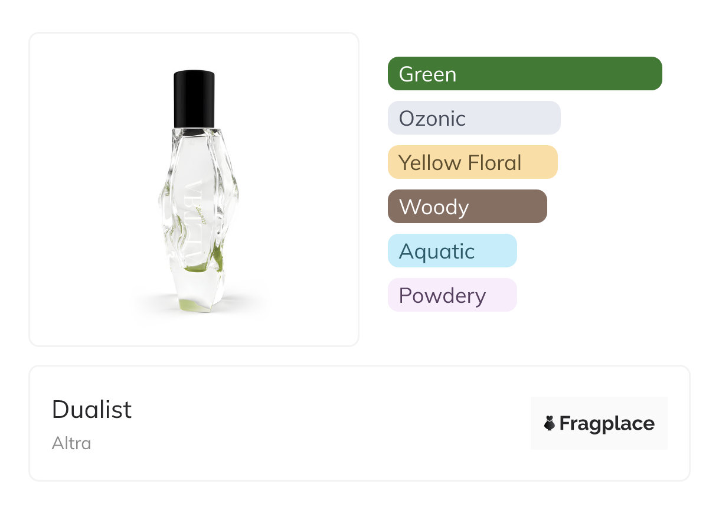Open the Dualist fragrance title
719x510 pixels.
(x=92, y=410)
